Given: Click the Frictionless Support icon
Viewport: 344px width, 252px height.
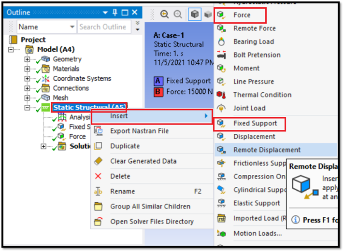Looking at the screenshot, I should pos(221,163).
